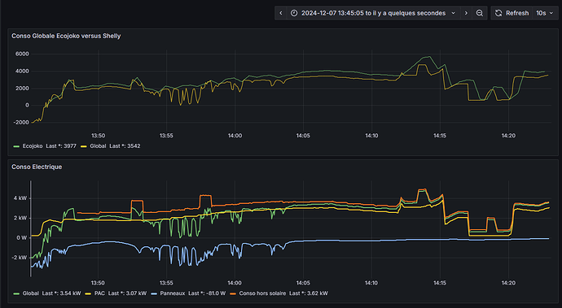Toggle Global series in Conso Electrique legend
The width and height of the screenshot is (562, 308).
point(30,293)
